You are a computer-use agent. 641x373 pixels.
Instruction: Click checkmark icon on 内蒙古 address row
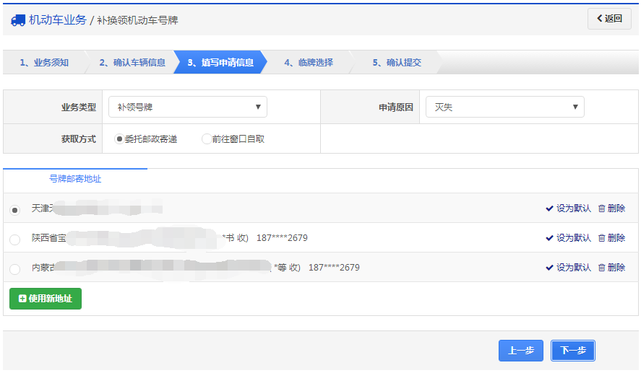tap(549, 268)
